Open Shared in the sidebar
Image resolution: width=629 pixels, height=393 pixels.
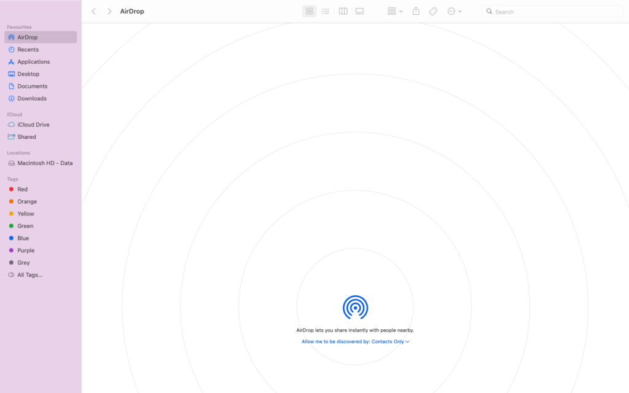[41, 137]
